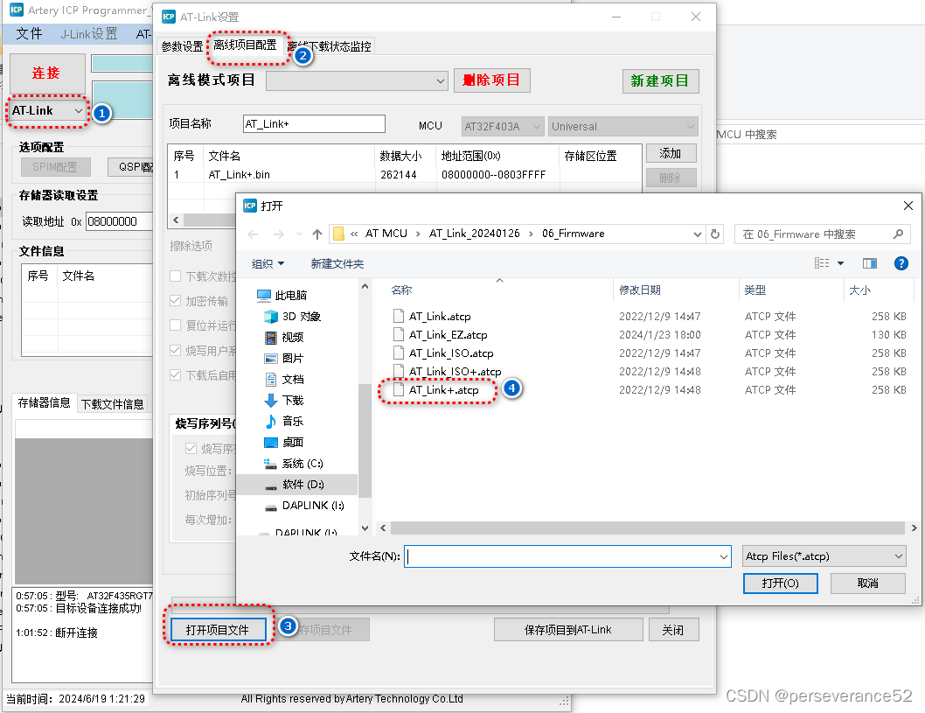Viewport: 925px width, 713px height.
Task: Toggle 烧写用户系统 checkbox
Action: [175, 350]
